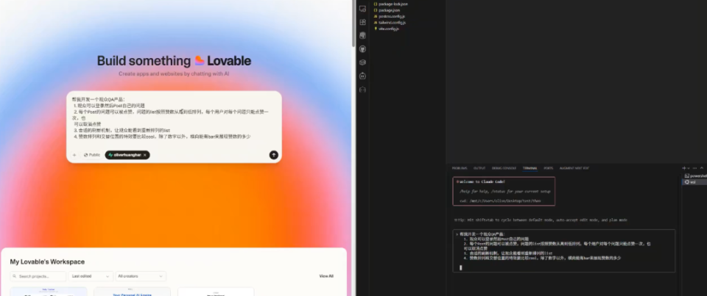Open the terminal panel more actions menu
Viewport: 707px width, 296px height.
pos(694,168)
